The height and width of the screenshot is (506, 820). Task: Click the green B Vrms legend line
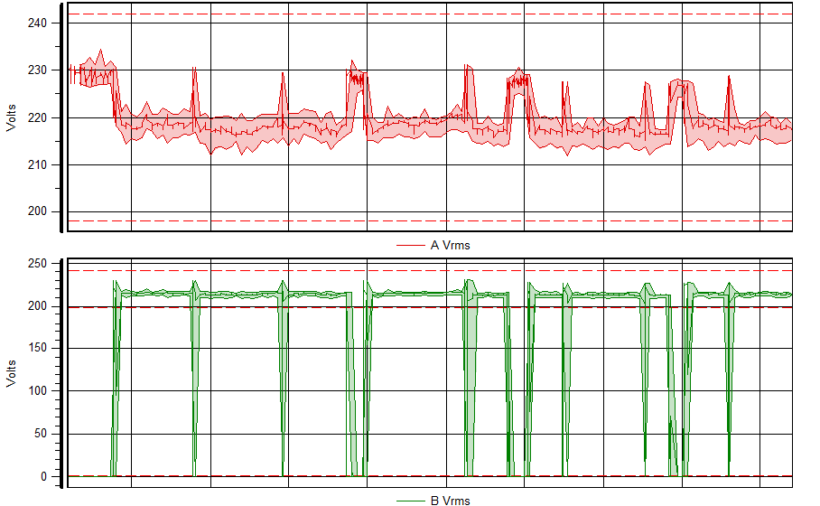[411, 501]
